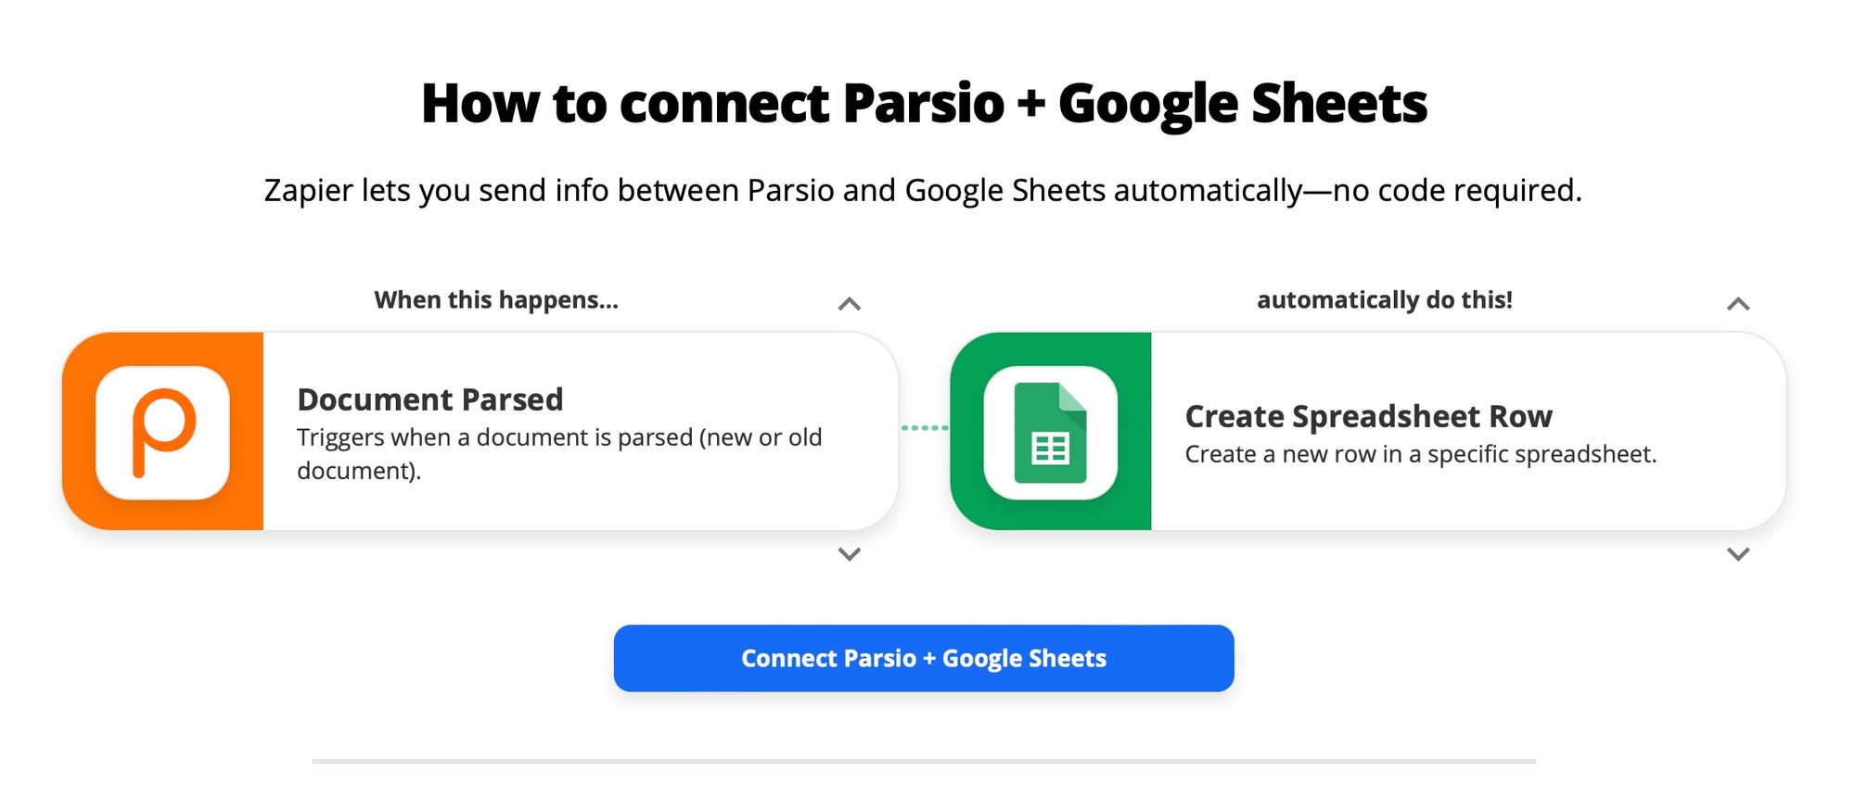Show previous trigger with the up chevron

point(849,304)
